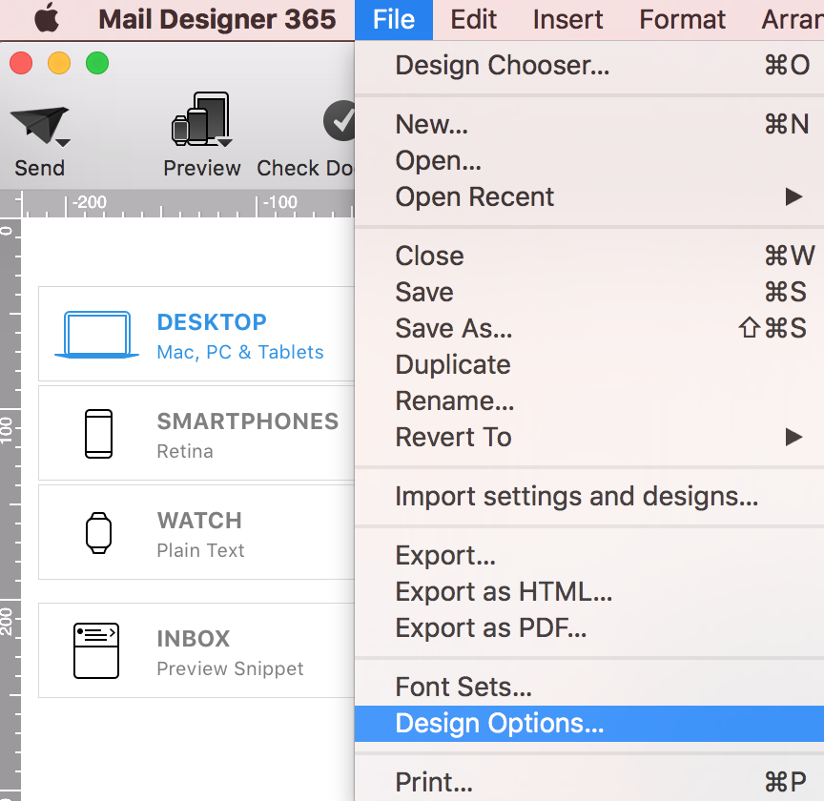Select the Watch device icon
The image size is (824, 801).
click(99, 532)
